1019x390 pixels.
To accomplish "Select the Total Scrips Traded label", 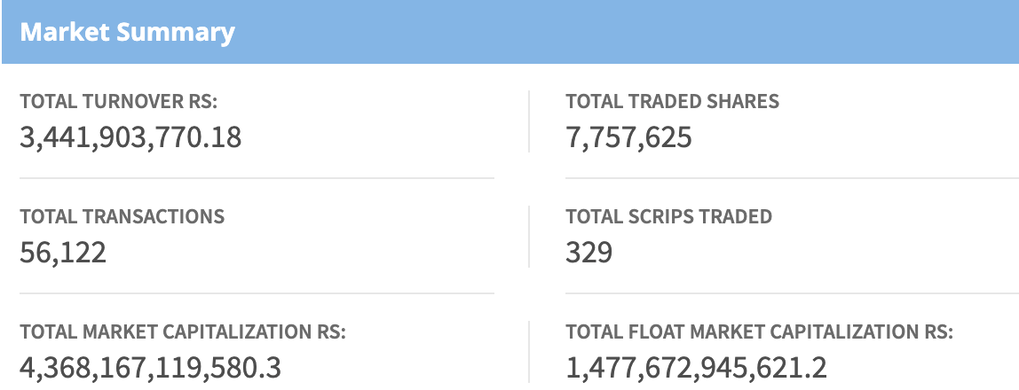I will (668, 217).
